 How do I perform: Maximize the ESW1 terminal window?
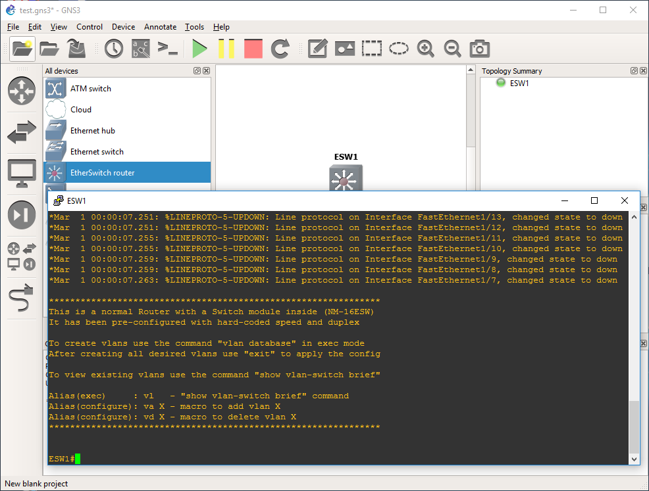(x=594, y=201)
